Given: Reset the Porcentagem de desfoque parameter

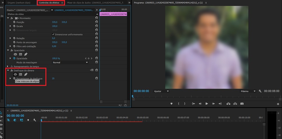Looking at the screenshot, I should point(97,78).
